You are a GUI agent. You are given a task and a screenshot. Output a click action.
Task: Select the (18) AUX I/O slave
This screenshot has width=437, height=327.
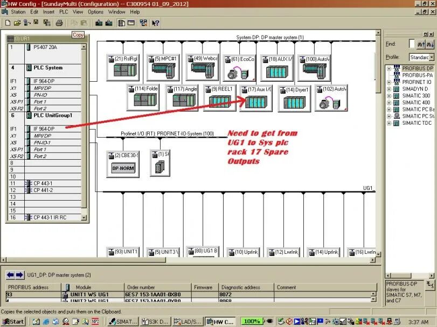coord(277,68)
